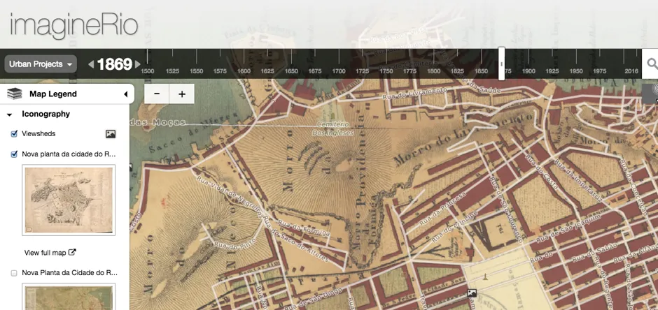Jump to 1825 on the timeline

(457, 71)
